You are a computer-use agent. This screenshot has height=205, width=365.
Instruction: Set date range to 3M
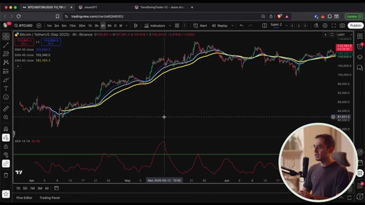[40, 188]
